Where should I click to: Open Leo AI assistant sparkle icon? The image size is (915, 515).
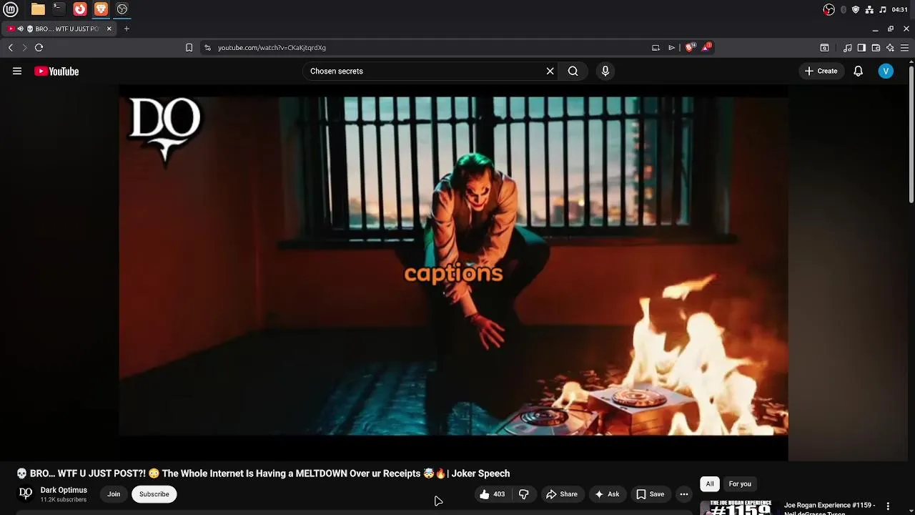pos(890,47)
